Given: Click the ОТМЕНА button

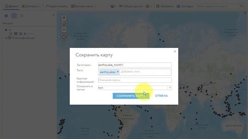Looking at the screenshot, I should click(x=161, y=96).
